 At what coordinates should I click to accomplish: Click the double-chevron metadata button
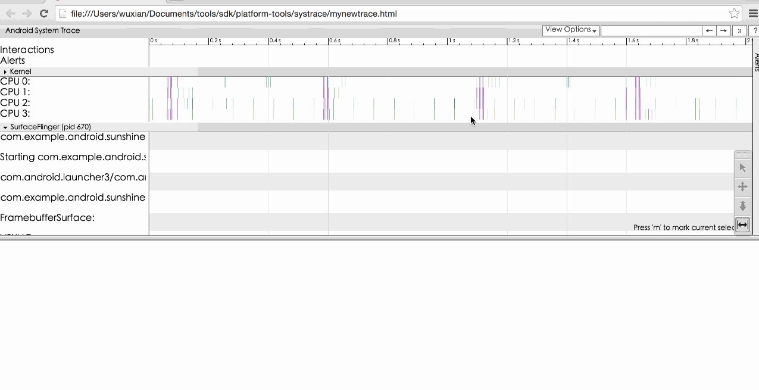(x=739, y=30)
